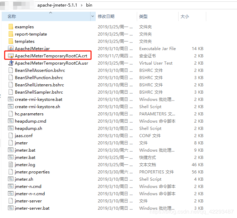Expand the breadcrumb chevron after apache-jmeter-5.1.1
The width and height of the screenshot is (237, 218).
click(x=82, y=5)
